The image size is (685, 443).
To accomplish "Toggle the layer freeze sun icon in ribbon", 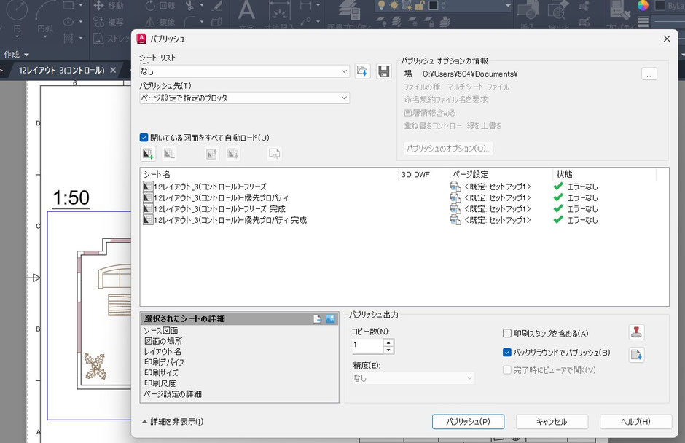I will point(394,5).
